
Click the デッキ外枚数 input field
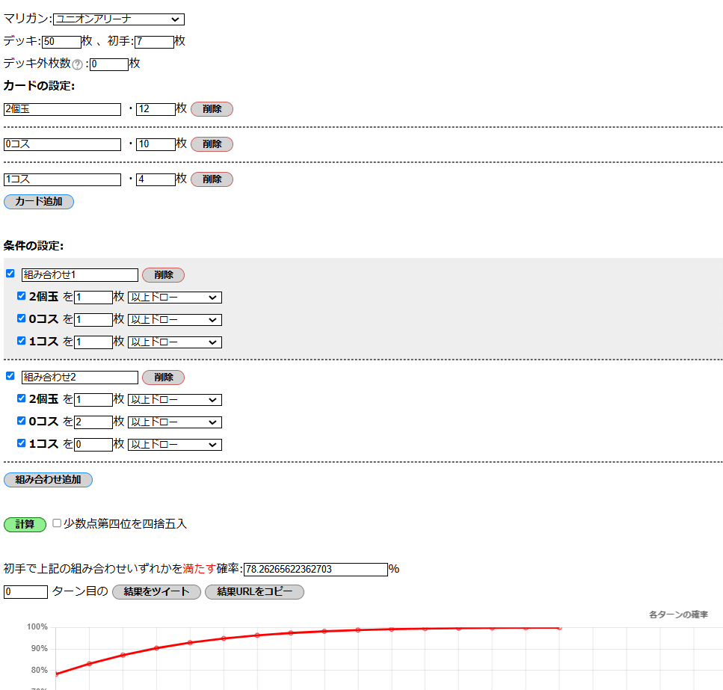click(x=109, y=64)
